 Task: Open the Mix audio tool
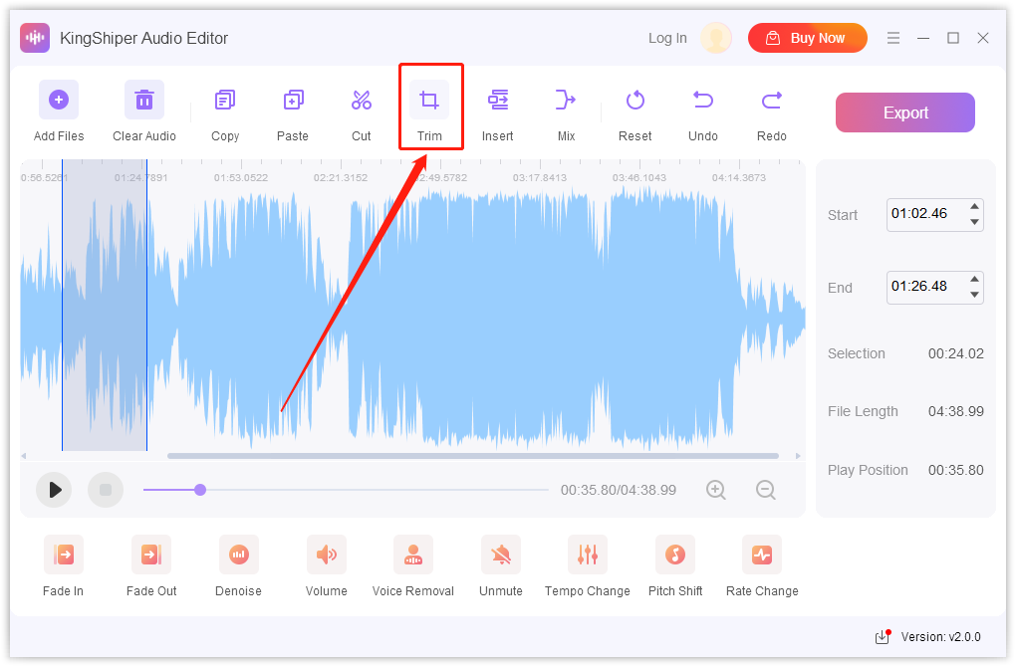point(566,101)
